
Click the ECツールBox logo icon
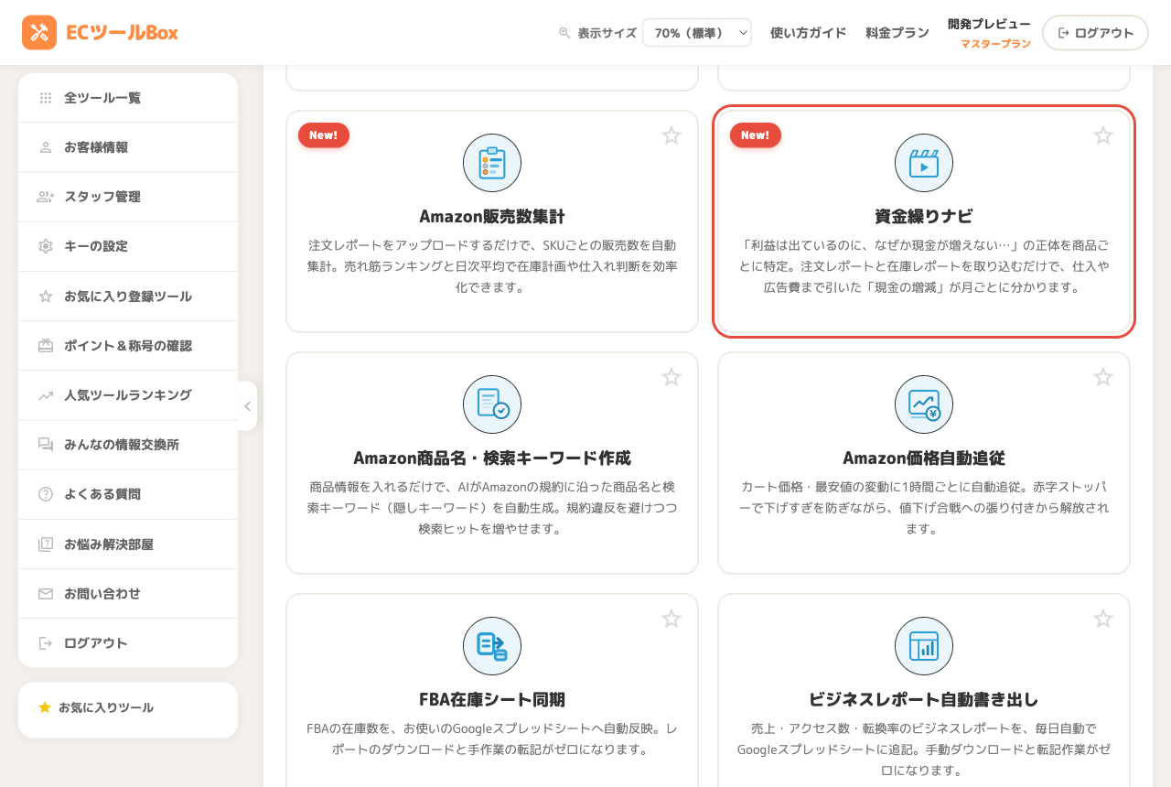tap(39, 33)
